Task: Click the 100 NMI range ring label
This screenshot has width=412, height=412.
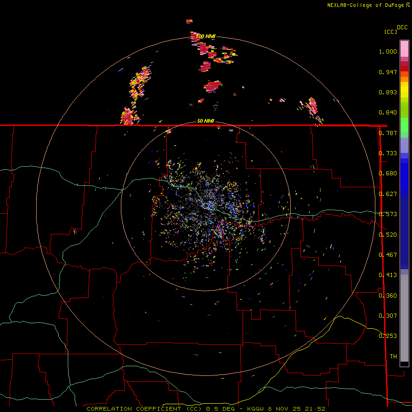Action: [x=206, y=36]
